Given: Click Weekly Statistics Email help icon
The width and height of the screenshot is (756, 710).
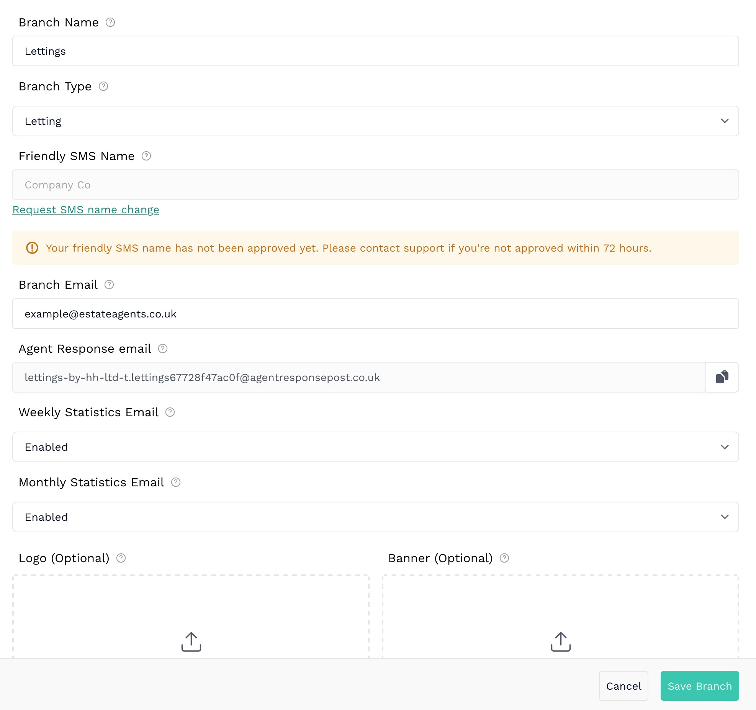Looking at the screenshot, I should pos(170,412).
